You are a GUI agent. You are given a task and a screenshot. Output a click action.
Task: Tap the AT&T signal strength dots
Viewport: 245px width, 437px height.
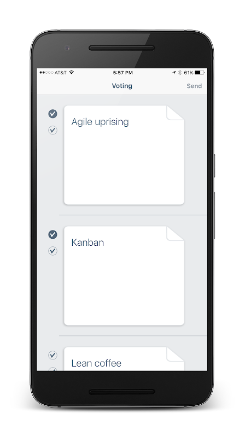(x=46, y=73)
